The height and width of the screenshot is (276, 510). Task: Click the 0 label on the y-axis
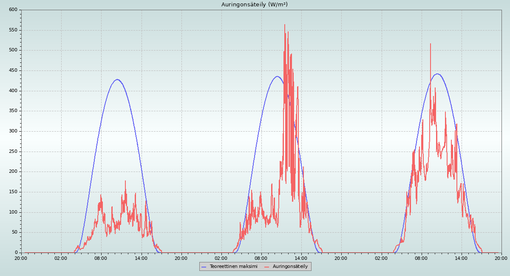point(16,253)
